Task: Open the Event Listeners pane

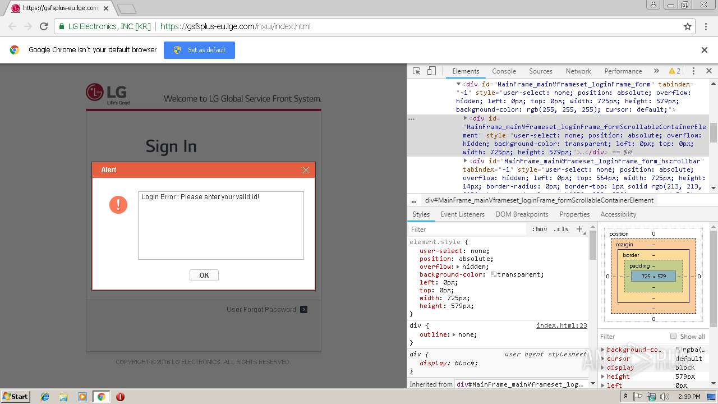Action: point(463,214)
